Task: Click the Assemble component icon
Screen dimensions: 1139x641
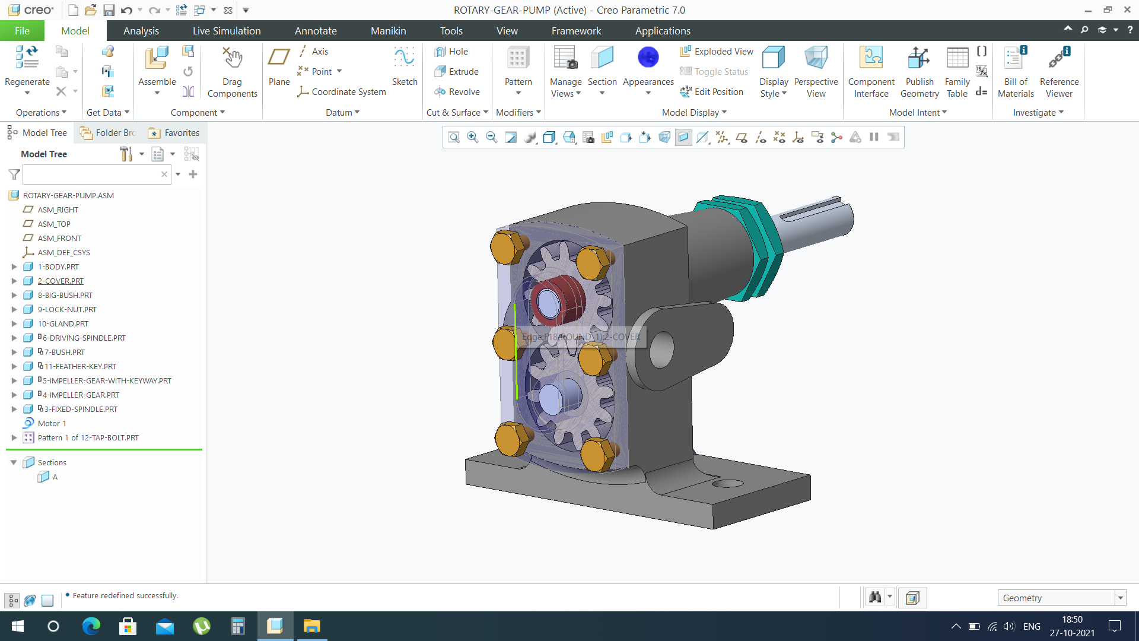Action: [x=157, y=59]
